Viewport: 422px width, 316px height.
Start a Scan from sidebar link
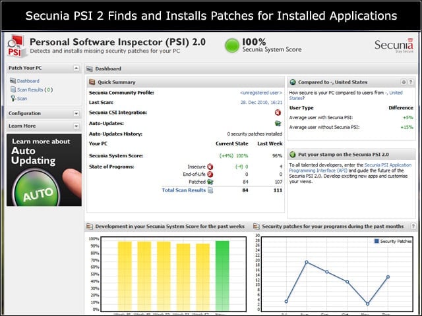coord(22,99)
